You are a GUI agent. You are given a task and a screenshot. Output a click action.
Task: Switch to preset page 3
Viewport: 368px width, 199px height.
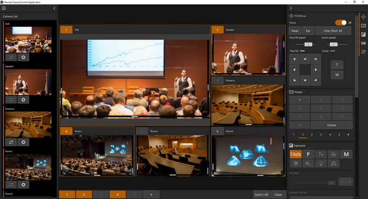[321, 134]
